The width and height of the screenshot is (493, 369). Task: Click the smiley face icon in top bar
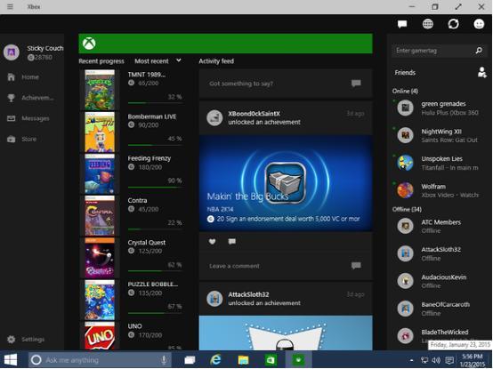(x=479, y=24)
